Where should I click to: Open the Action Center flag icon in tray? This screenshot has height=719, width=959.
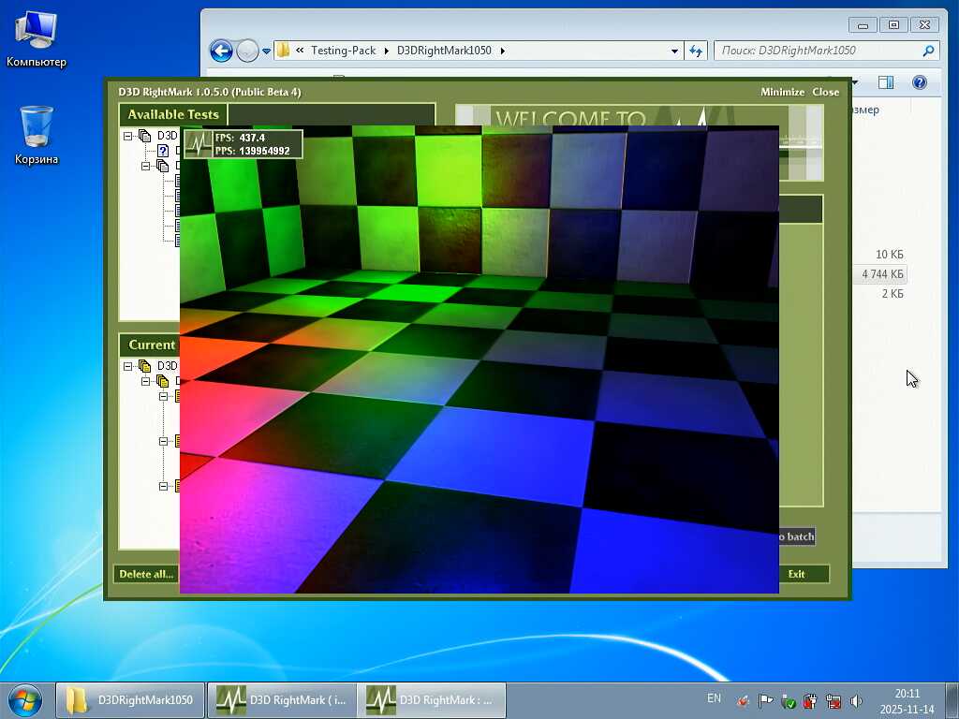click(x=766, y=700)
